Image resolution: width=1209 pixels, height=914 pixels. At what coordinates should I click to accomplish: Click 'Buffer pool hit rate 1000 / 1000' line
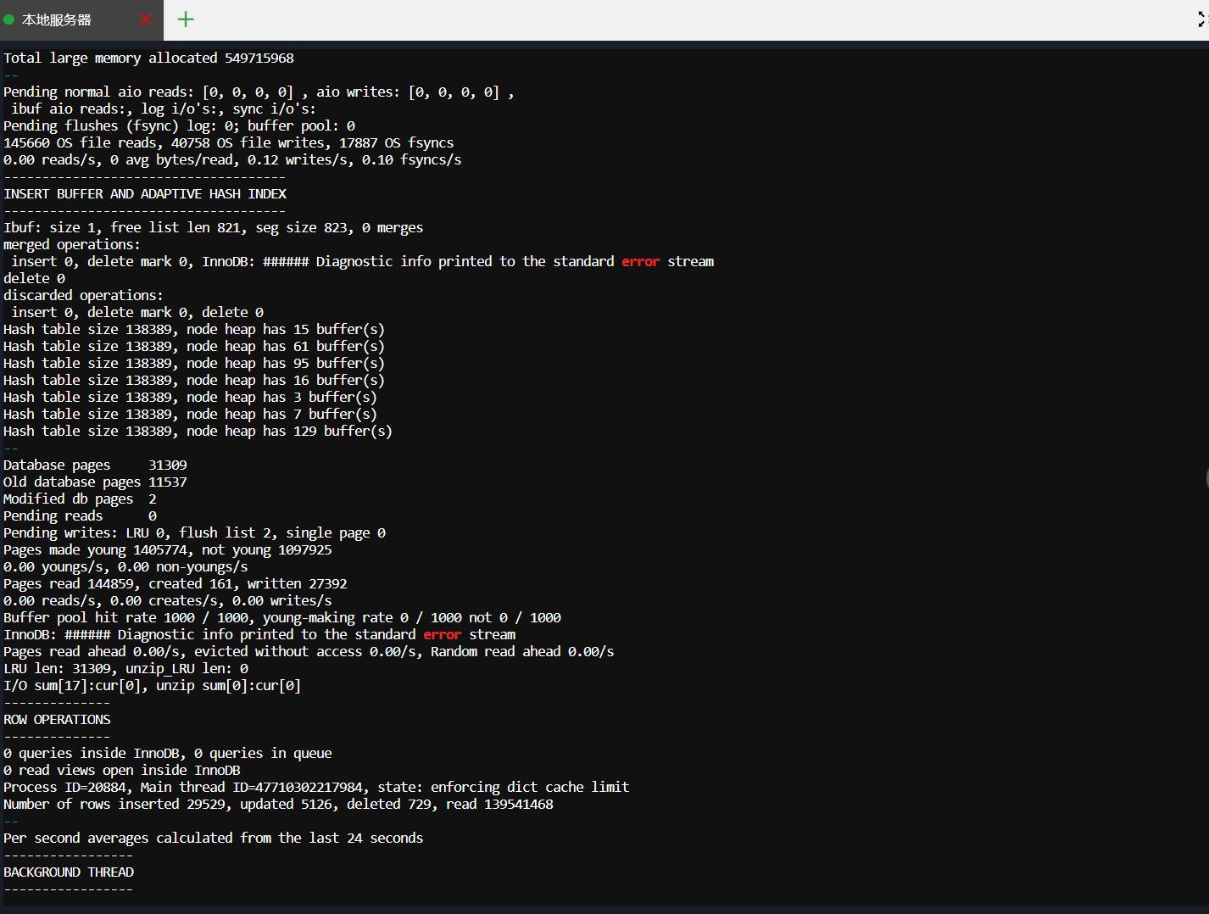point(282,617)
